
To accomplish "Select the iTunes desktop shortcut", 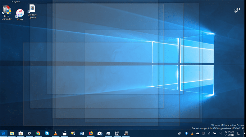I will click(20, 15).
